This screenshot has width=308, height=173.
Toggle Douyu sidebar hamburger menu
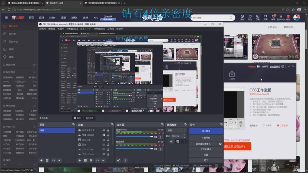[x=6, y=18]
